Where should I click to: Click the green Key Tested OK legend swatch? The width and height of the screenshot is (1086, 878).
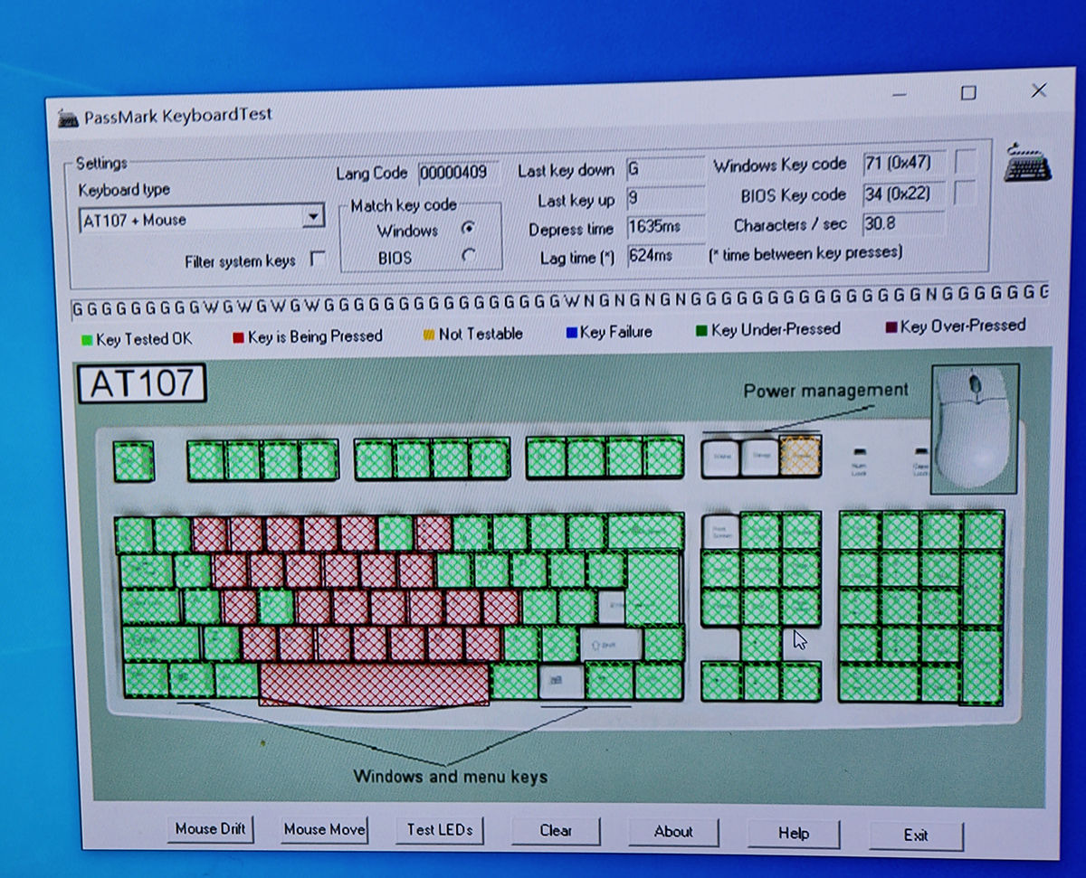pyautogui.click(x=86, y=341)
